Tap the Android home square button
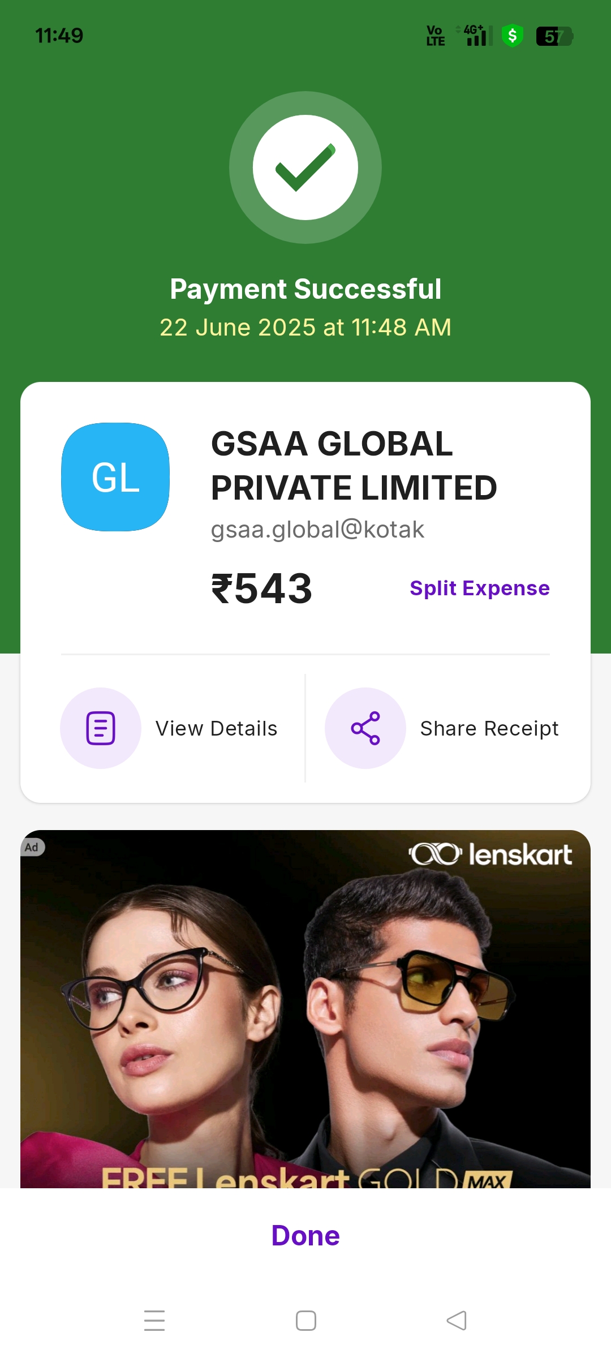The height and width of the screenshot is (1358, 611). pos(306,1321)
